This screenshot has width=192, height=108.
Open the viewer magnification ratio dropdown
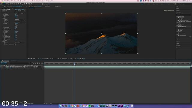pyautogui.click(x=35, y=59)
